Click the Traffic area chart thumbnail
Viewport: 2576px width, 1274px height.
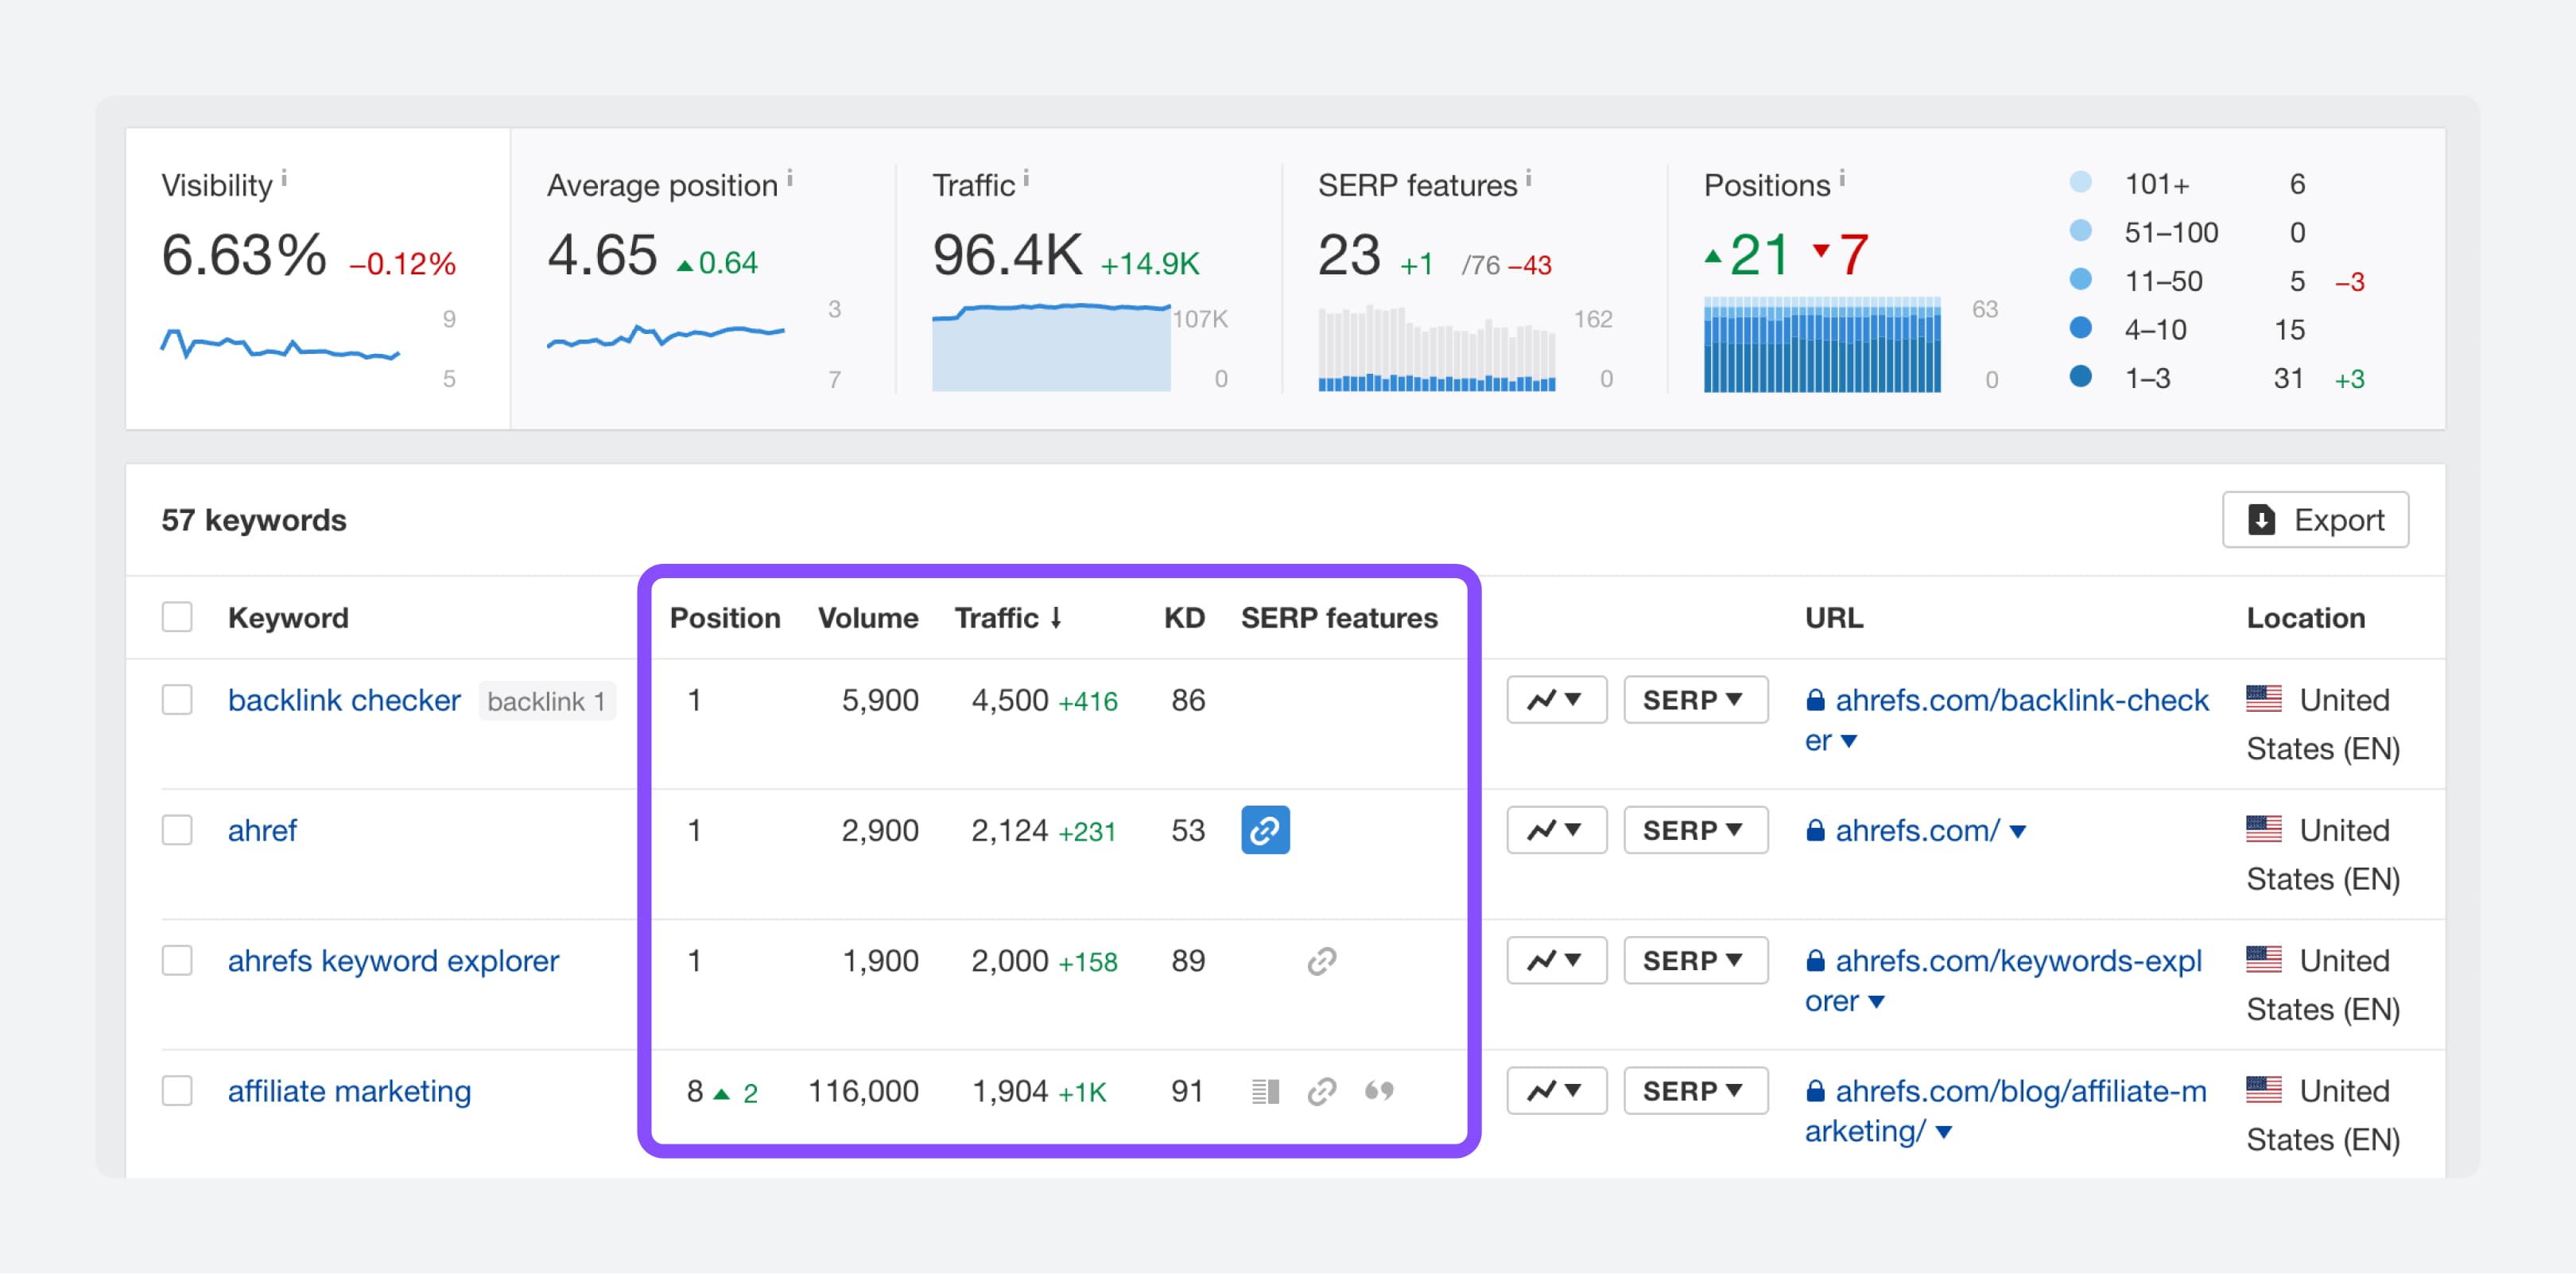click(x=1050, y=347)
